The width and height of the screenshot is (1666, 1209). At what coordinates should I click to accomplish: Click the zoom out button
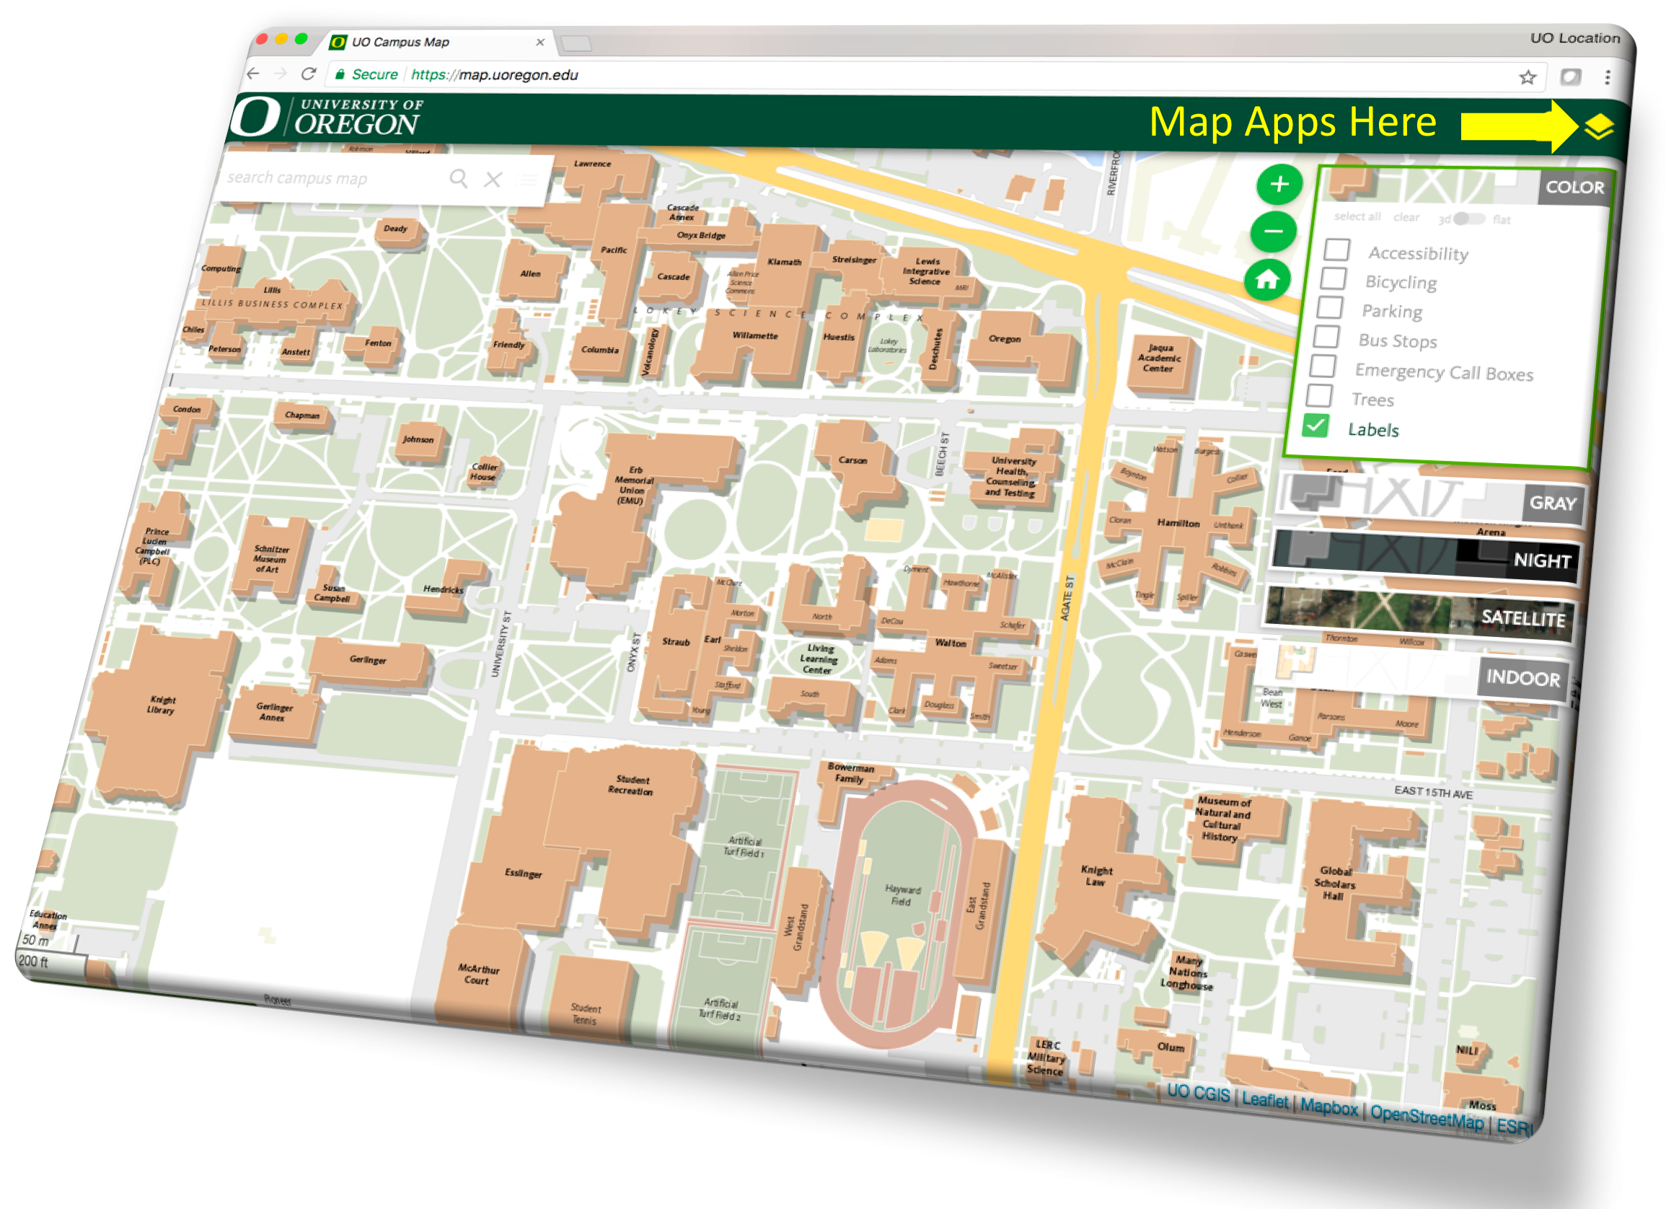pyautogui.click(x=1274, y=233)
